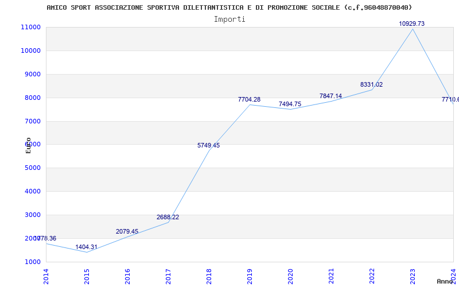Click the x-axis year label 2016
The image size is (459, 287).
(x=127, y=277)
